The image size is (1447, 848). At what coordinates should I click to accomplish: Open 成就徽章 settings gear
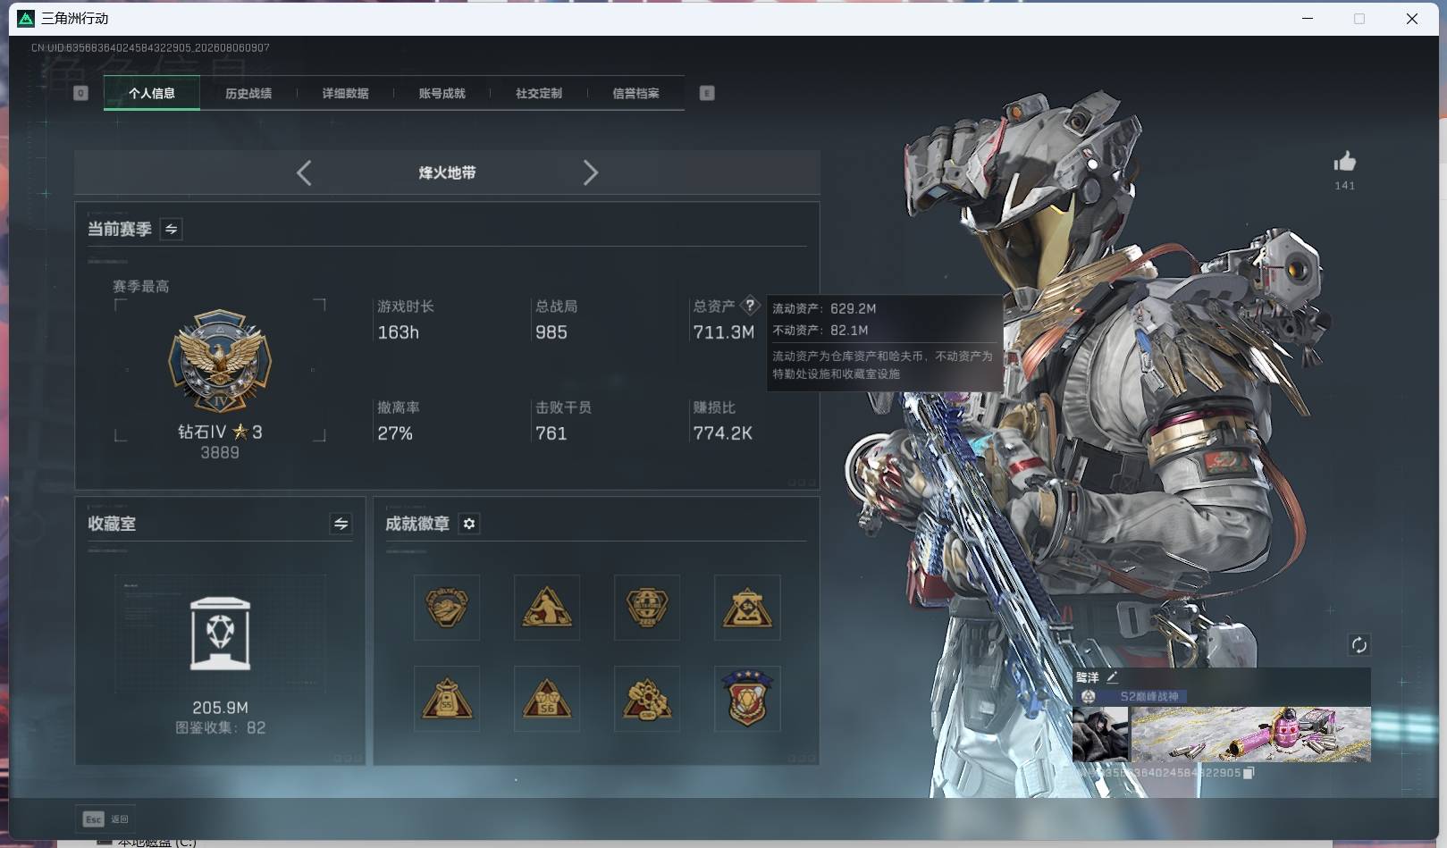pos(469,524)
